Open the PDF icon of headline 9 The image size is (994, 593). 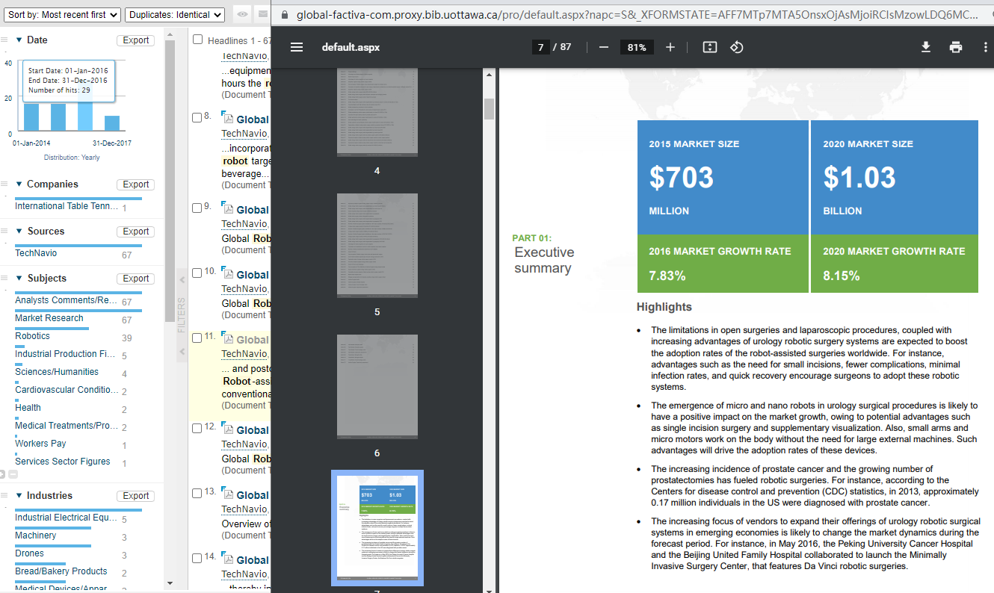pos(228,209)
